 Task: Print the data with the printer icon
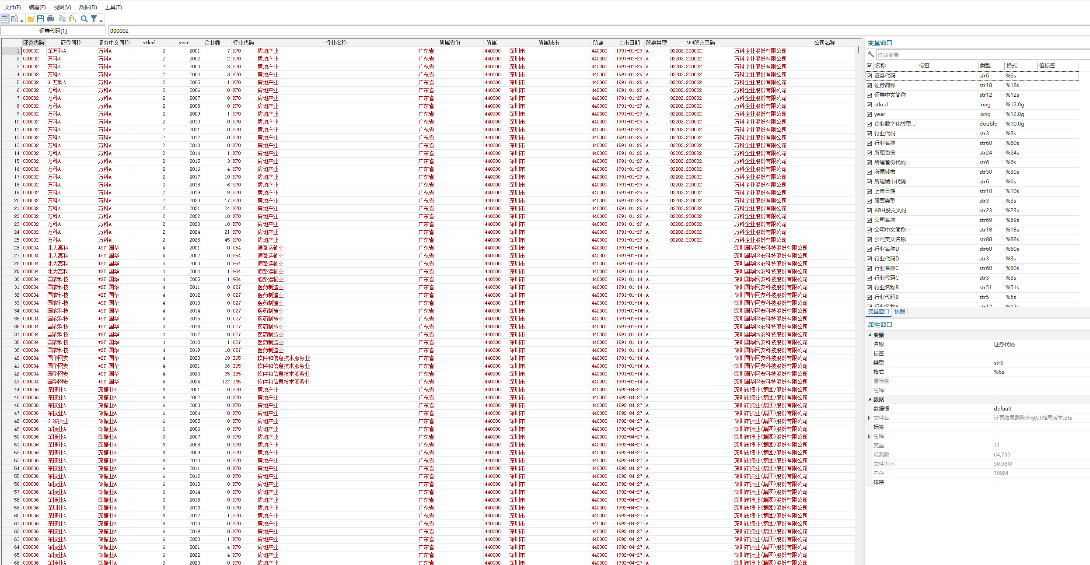point(50,19)
